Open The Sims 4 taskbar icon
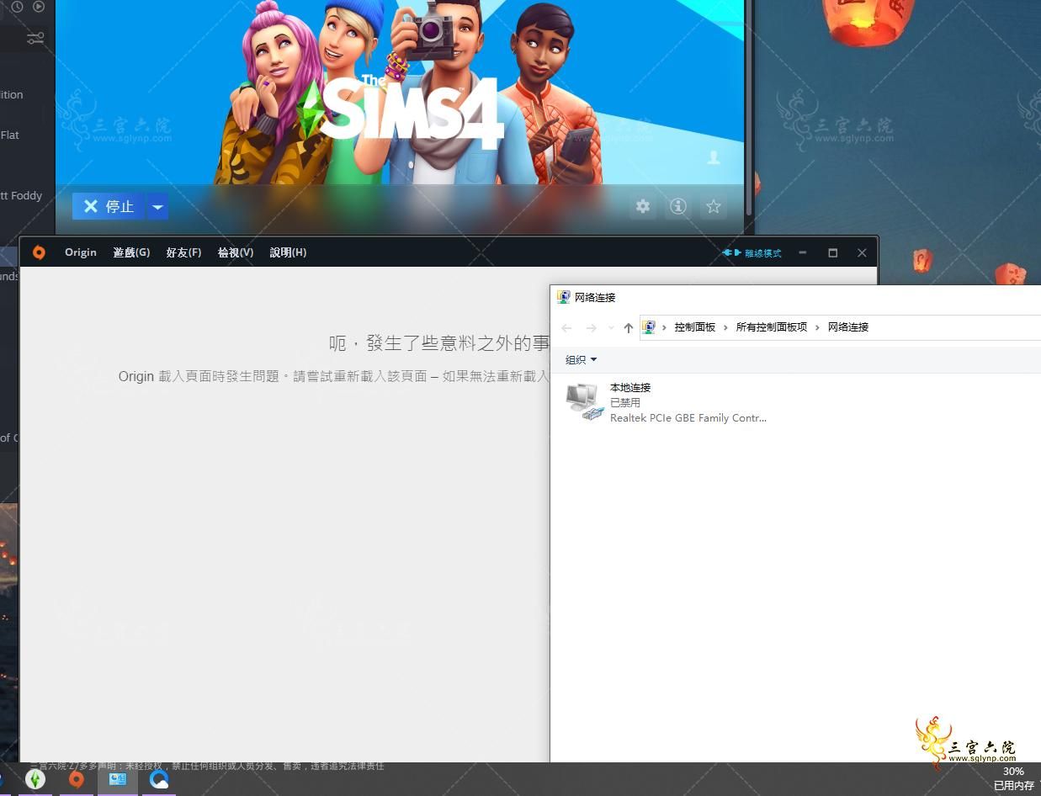Viewport: 1041px width, 796px height. point(35,780)
